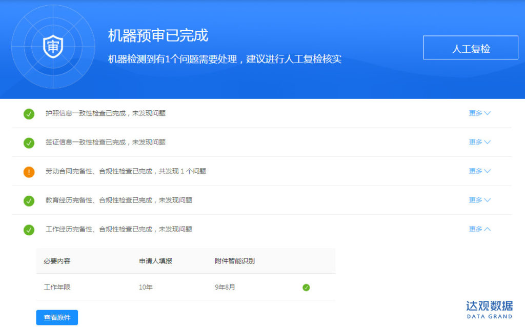Image resolution: width=525 pixels, height=327 pixels.
Task: Click the shield 审 review icon
Action: pyautogui.click(x=53, y=47)
